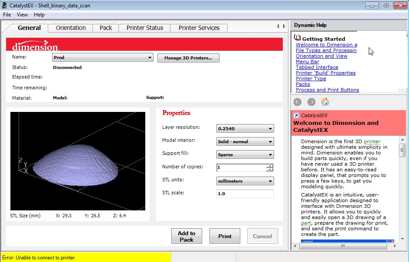Click the 'Disconnected' status text

click(x=67, y=67)
